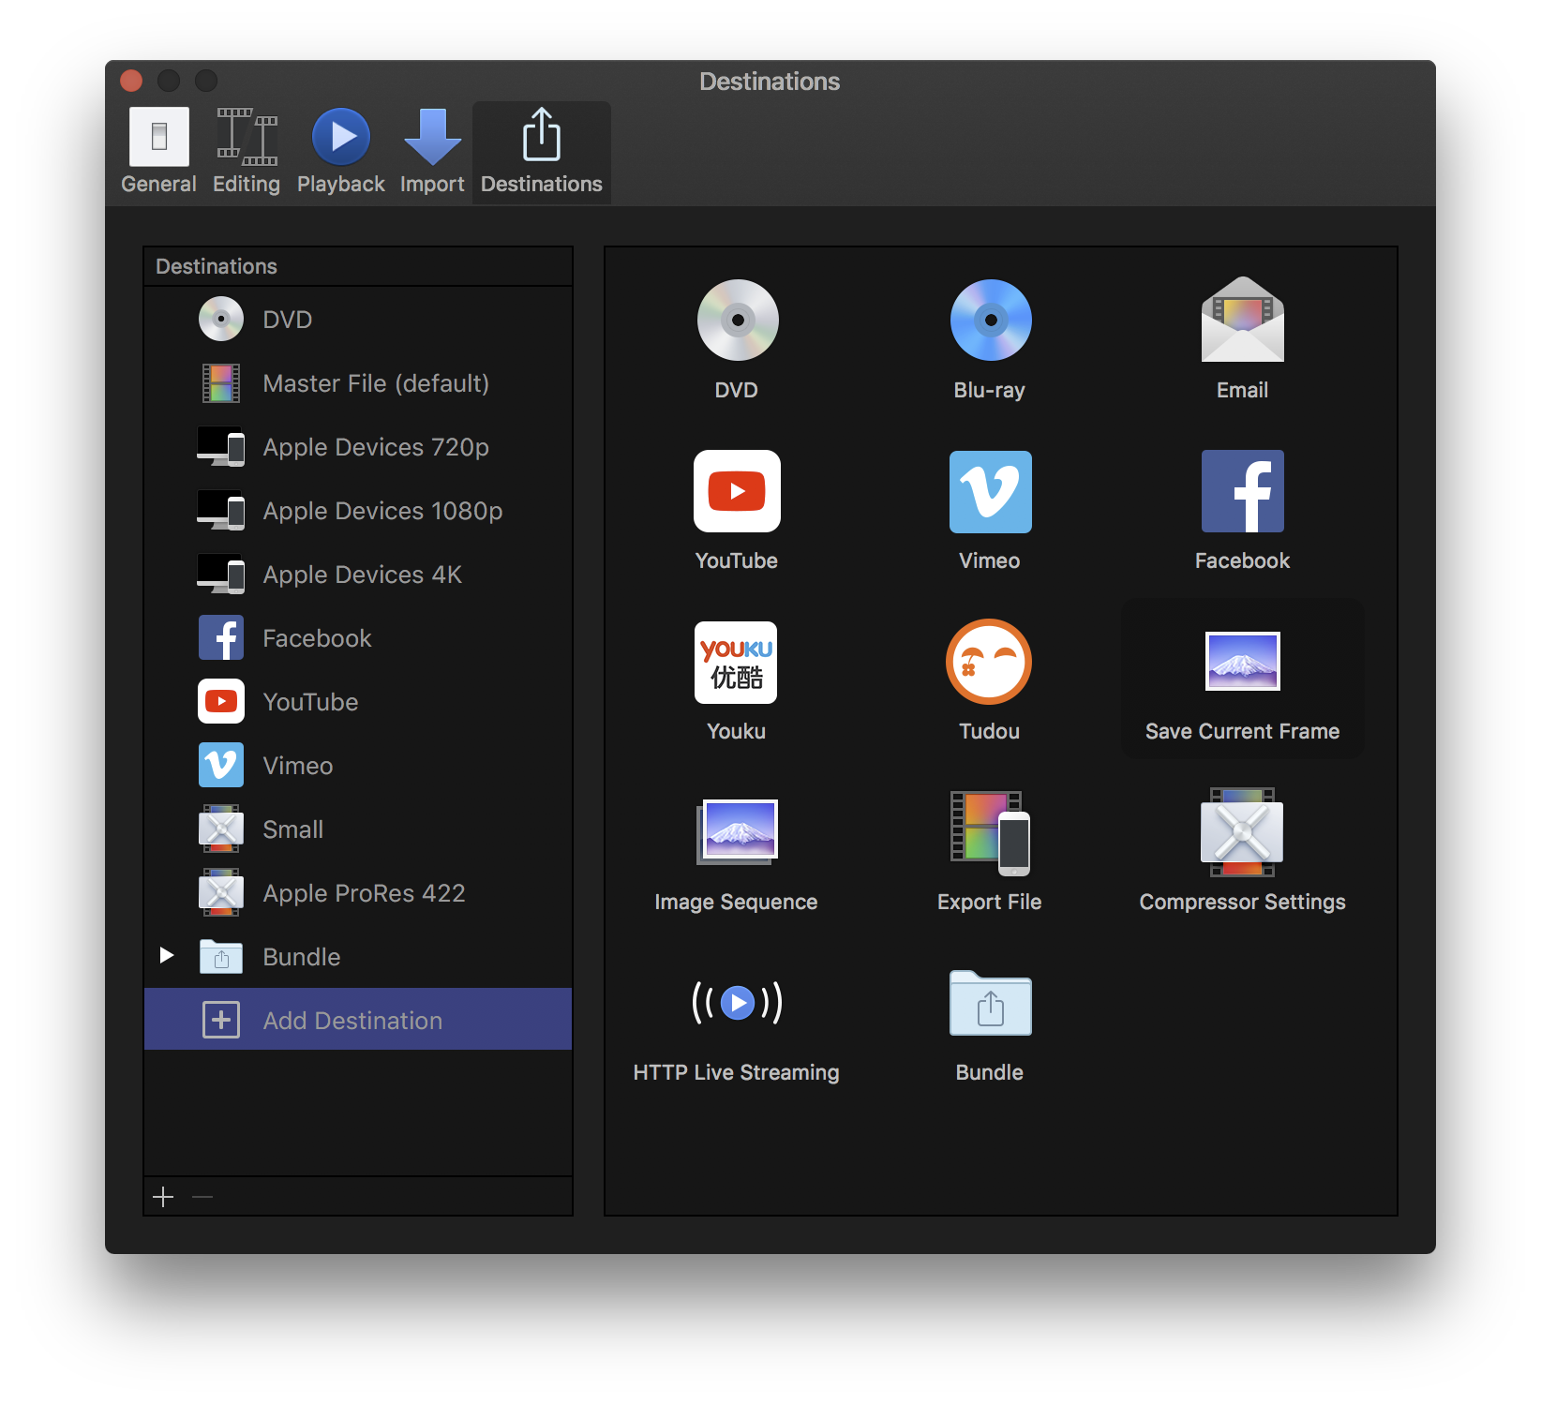Image resolution: width=1541 pixels, height=1404 pixels.
Task: Select the Small Compressor destination
Action: [358, 829]
